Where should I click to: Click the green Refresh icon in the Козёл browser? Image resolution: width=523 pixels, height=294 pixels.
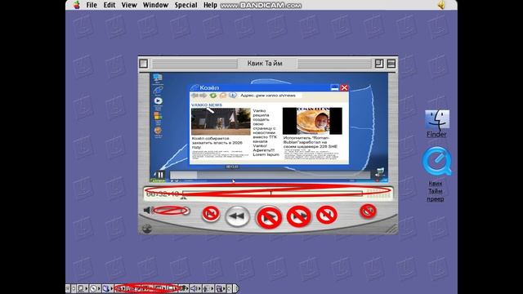[212, 96]
